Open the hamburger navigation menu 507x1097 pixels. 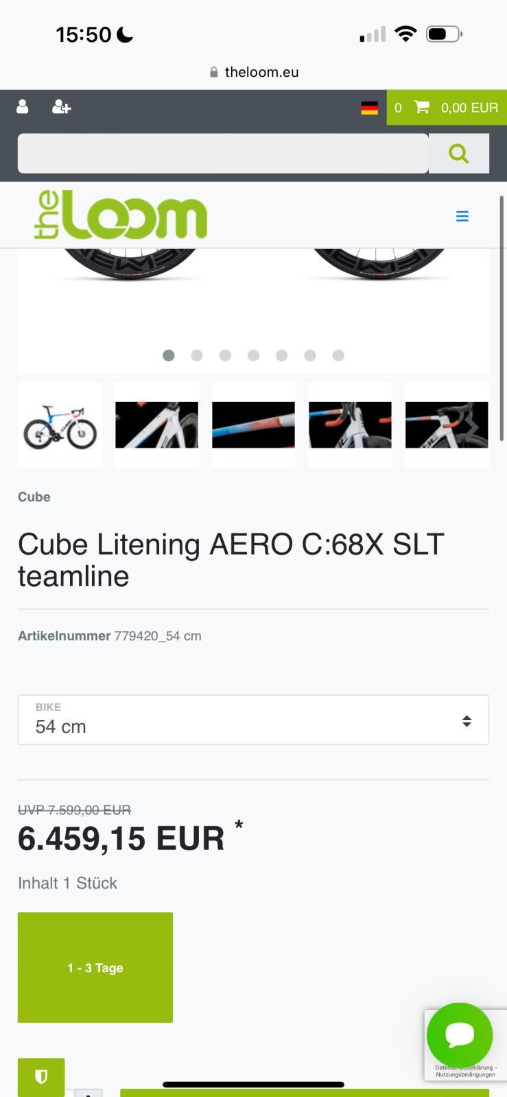coord(462,217)
